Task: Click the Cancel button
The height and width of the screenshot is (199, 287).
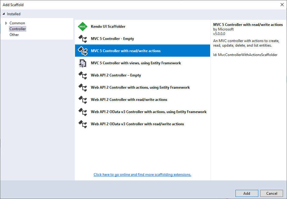Action: [272, 193]
